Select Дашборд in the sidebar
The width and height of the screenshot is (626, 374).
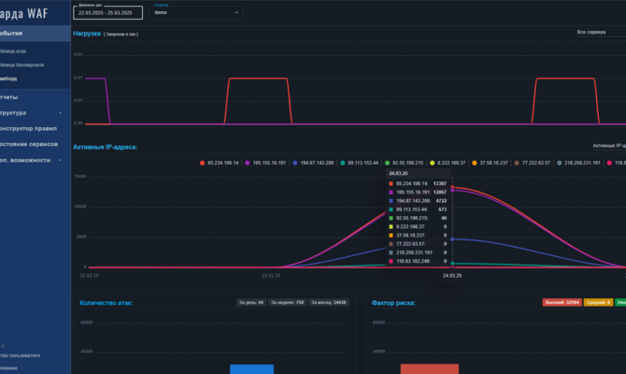[x=8, y=79]
